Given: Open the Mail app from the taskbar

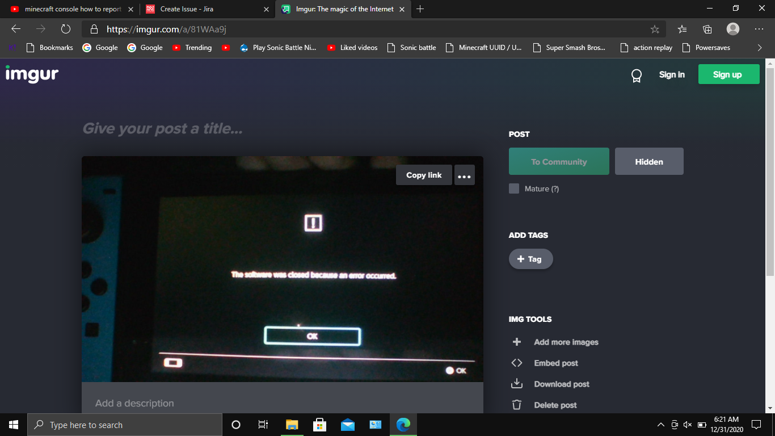Looking at the screenshot, I should pyautogui.click(x=348, y=425).
